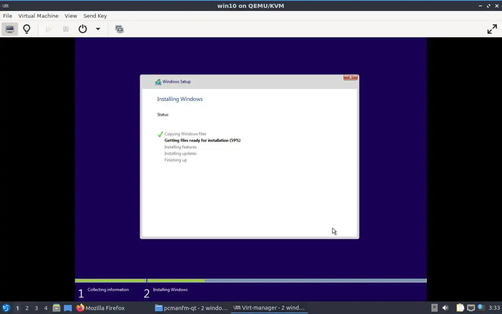Viewport: 502px width, 314px height.
Task: Open the Send Key menu
Action: (95, 16)
